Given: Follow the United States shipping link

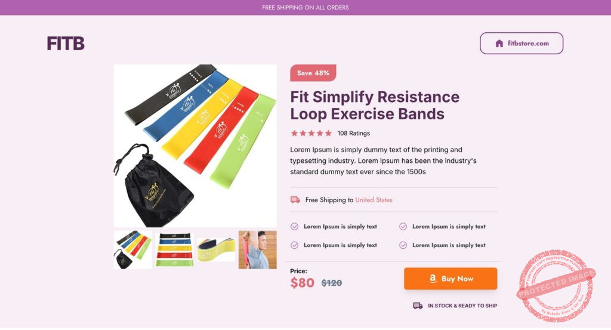Looking at the screenshot, I should (x=374, y=200).
